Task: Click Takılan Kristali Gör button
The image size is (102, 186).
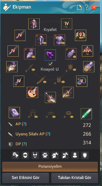Action: click(75, 178)
